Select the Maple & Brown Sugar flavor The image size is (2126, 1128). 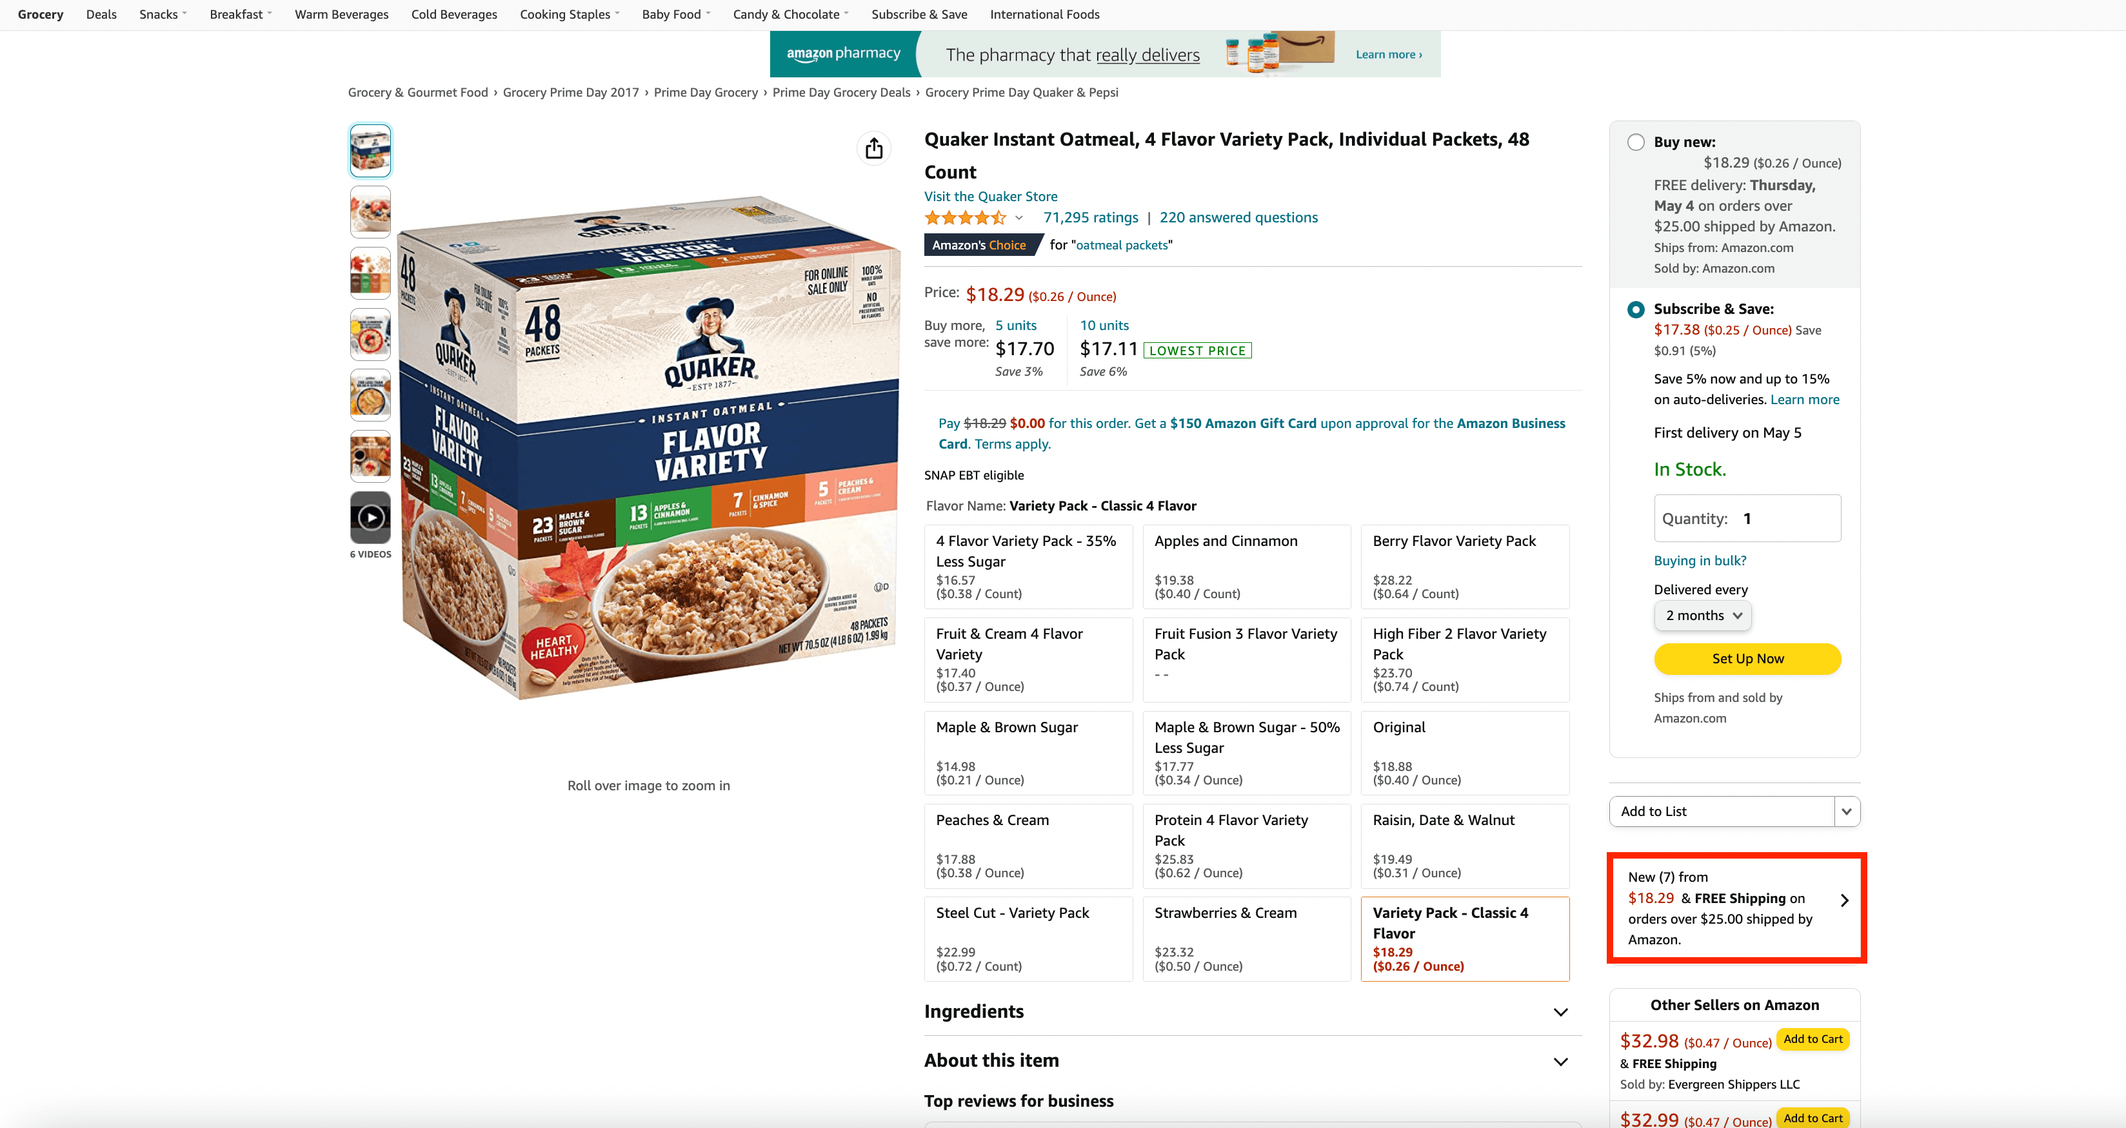click(x=1028, y=752)
